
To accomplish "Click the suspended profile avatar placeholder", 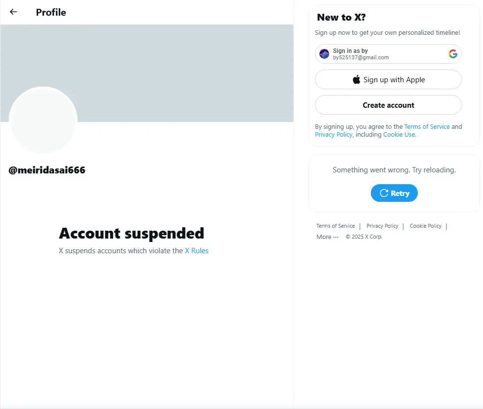I will (x=43, y=120).
